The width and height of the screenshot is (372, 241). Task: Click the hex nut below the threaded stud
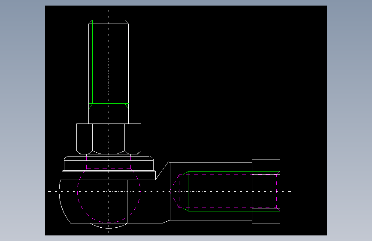pyautogui.click(x=109, y=139)
